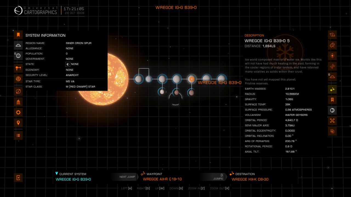
Task: Open the DNA organics icon
Action: tap(332, 66)
